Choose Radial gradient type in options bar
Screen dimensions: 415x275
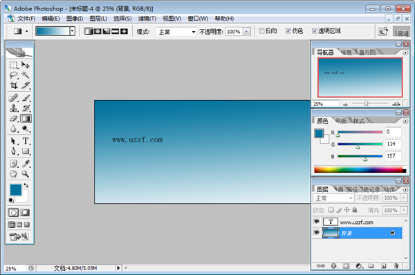pos(98,32)
